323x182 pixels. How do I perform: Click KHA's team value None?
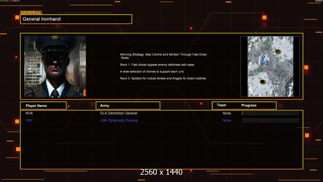pyautogui.click(x=227, y=113)
